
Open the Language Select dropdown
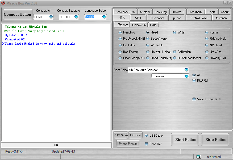[x=104, y=17]
